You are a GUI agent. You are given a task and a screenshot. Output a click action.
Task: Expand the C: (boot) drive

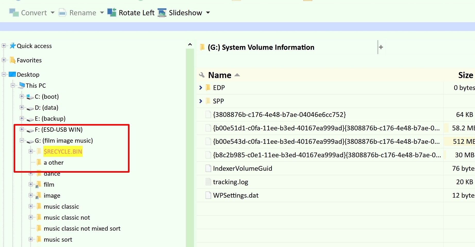[x=22, y=96]
